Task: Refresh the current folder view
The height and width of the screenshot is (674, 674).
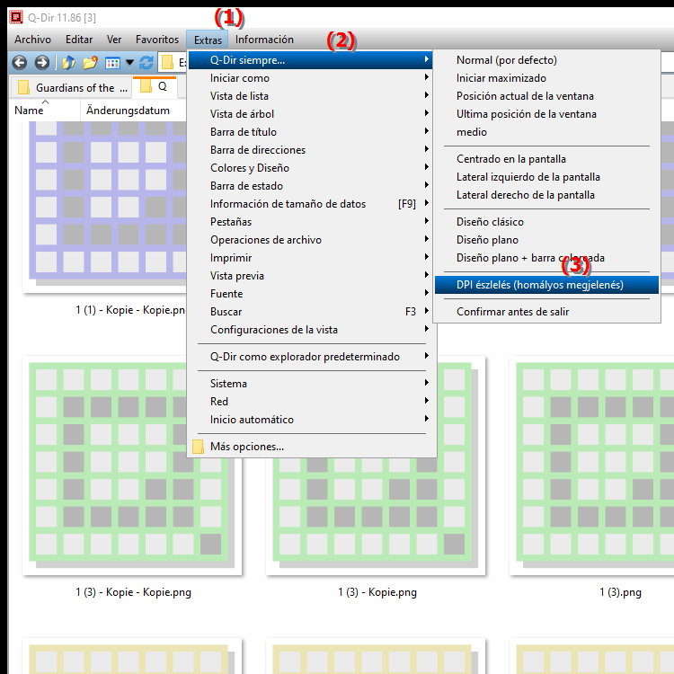Action: (x=146, y=63)
